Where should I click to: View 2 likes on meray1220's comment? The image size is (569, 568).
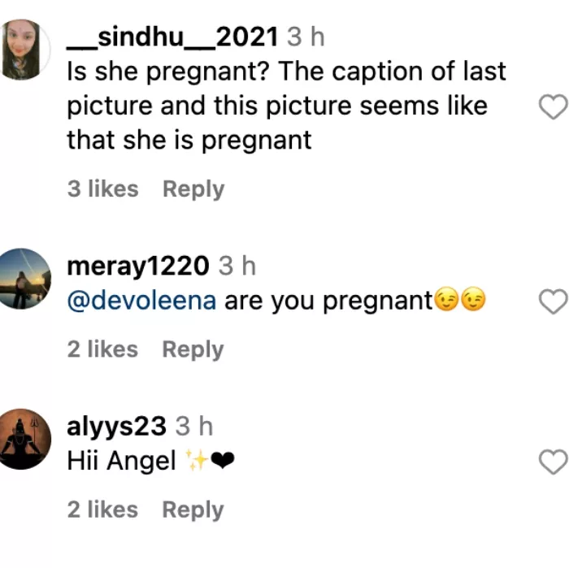[x=102, y=349]
